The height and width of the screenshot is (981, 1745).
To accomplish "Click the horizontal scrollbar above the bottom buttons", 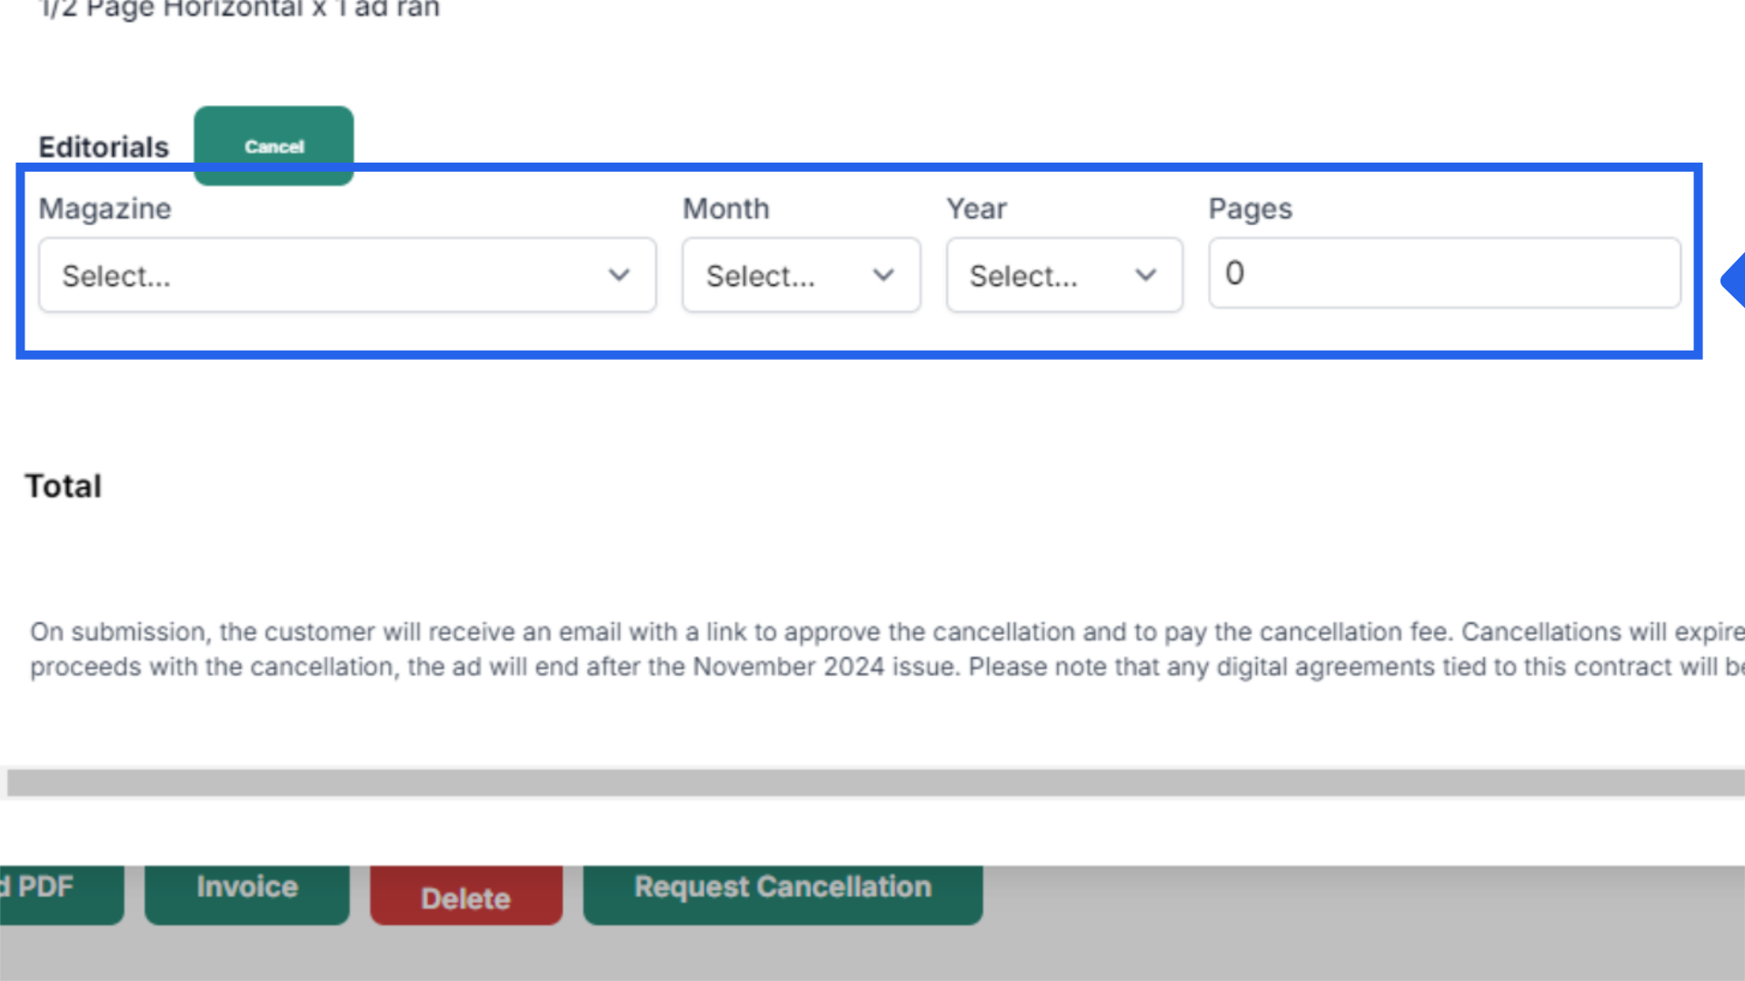I will pyautogui.click(x=876, y=783).
